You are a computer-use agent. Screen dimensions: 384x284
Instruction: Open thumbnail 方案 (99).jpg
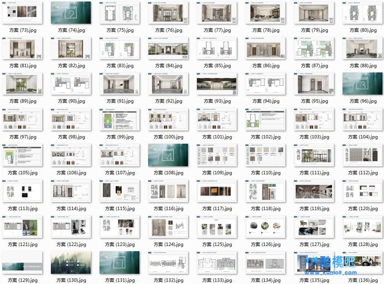[x=120, y=120]
